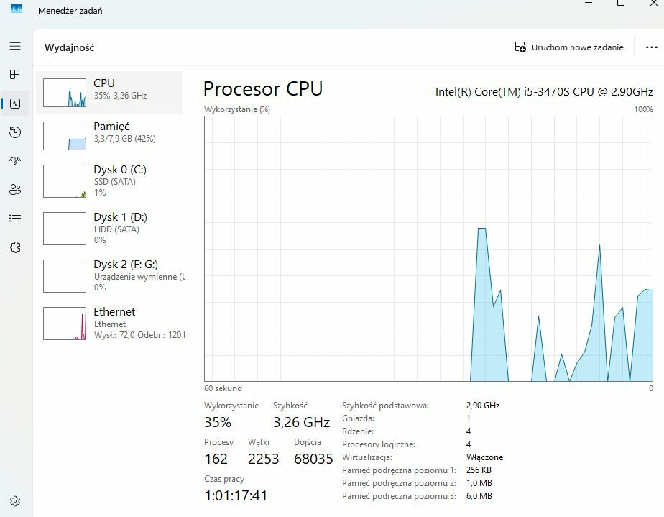
Task: Expand the hamburger navigation menu
Action: click(15, 46)
